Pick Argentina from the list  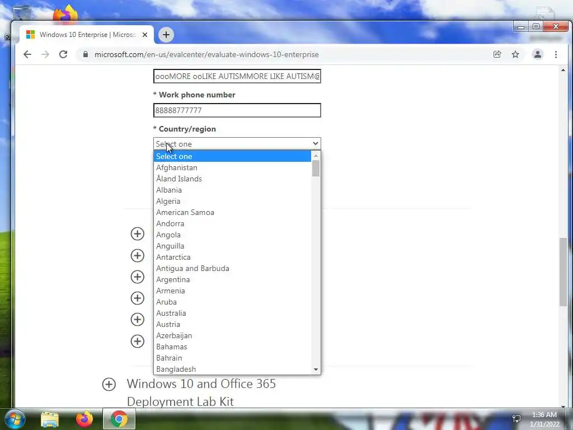232,280
